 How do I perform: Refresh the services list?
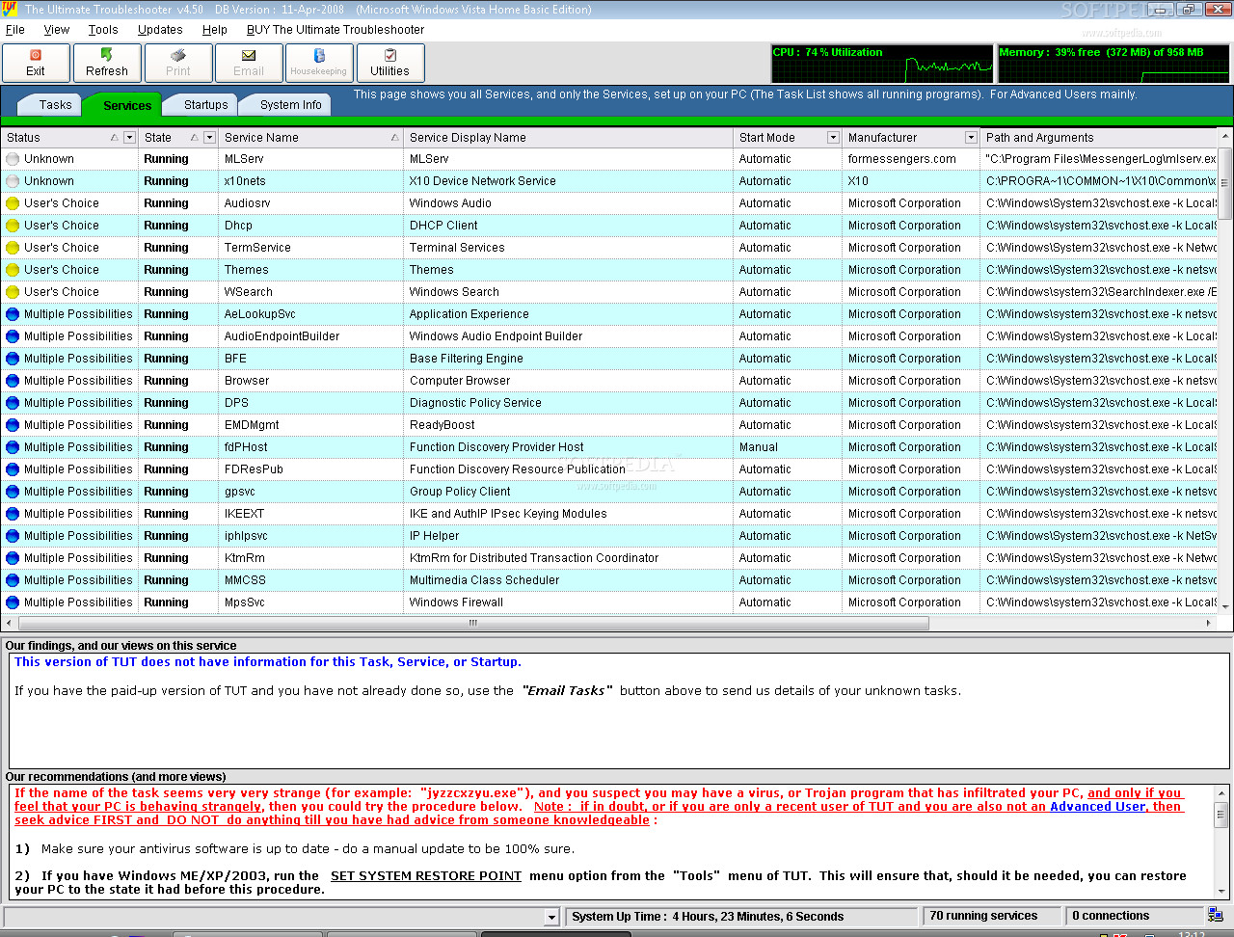tap(107, 64)
